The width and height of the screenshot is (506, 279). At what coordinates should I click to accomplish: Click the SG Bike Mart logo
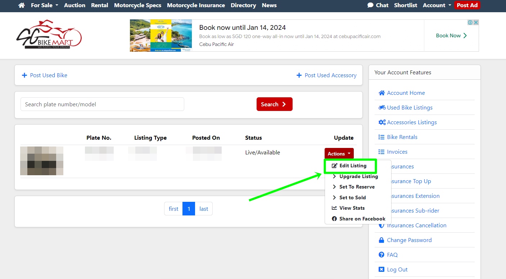click(x=49, y=35)
